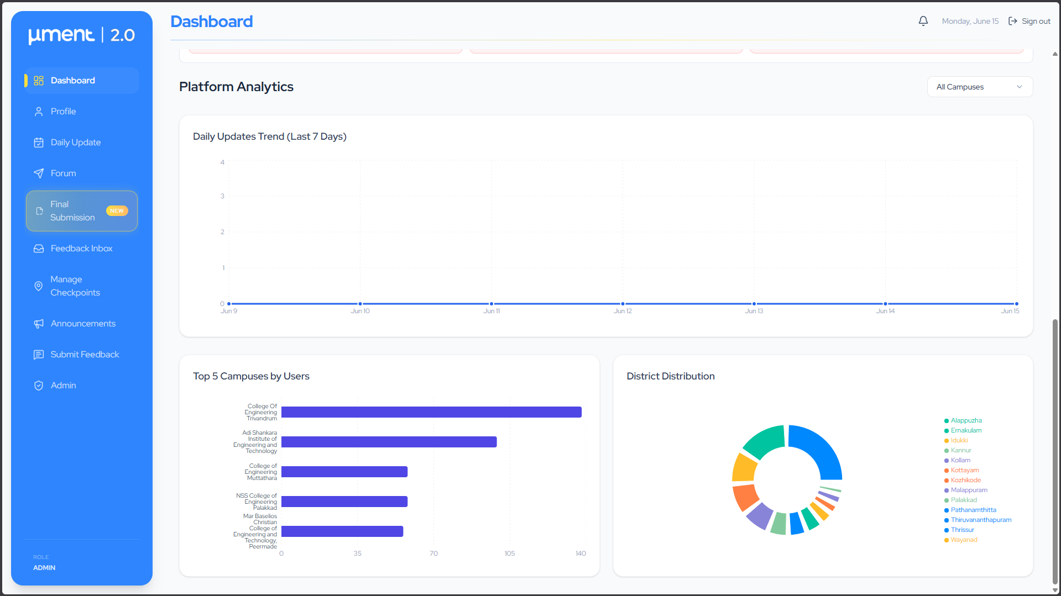Click the College Of Engineering Trivandrum bar
This screenshot has height=596, width=1061.
pos(431,412)
